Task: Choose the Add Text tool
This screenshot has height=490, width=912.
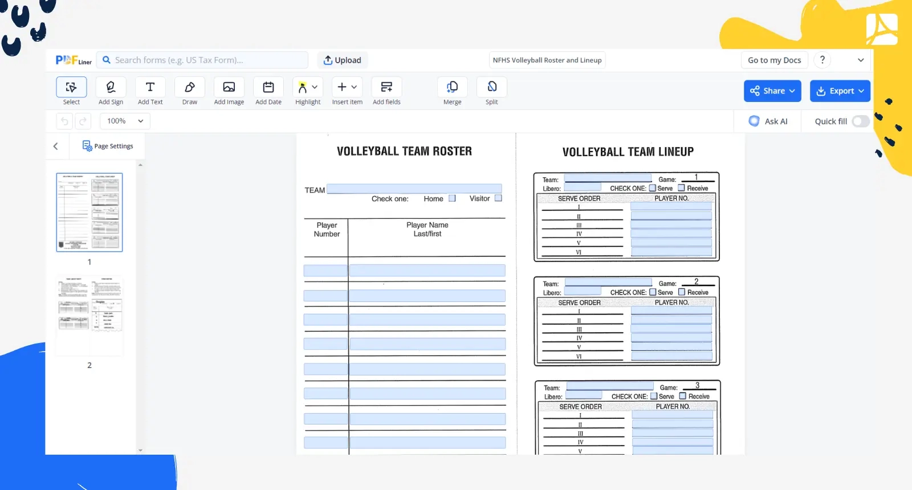Action: pyautogui.click(x=150, y=88)
